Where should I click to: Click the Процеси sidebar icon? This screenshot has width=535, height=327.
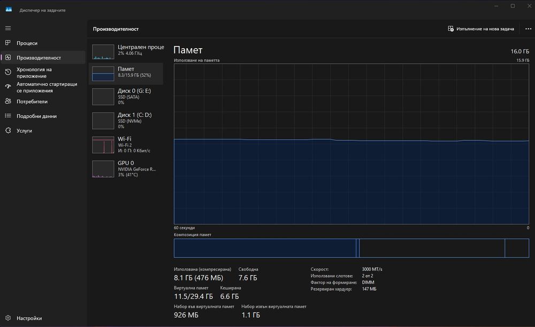8,43
